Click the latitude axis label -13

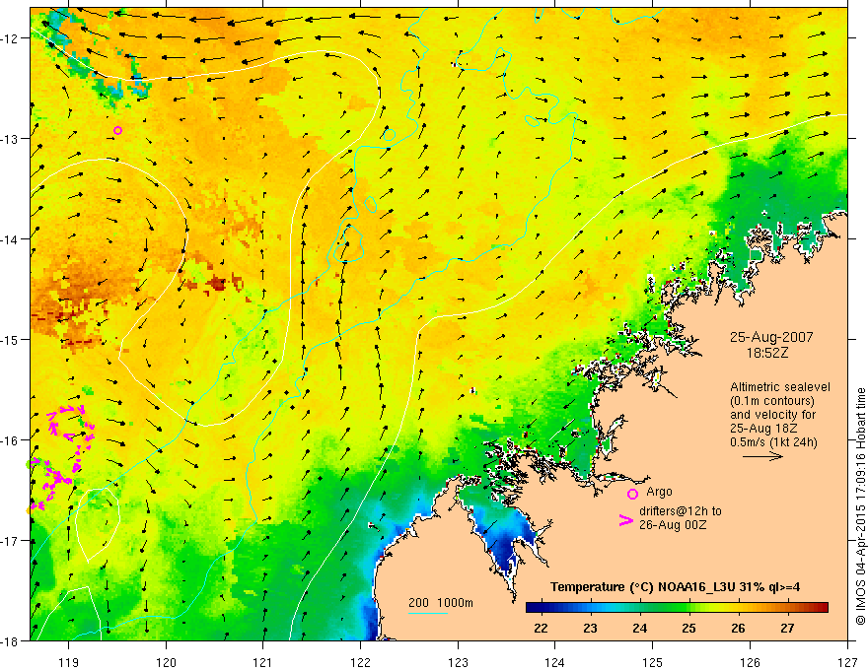click(11, 139)
